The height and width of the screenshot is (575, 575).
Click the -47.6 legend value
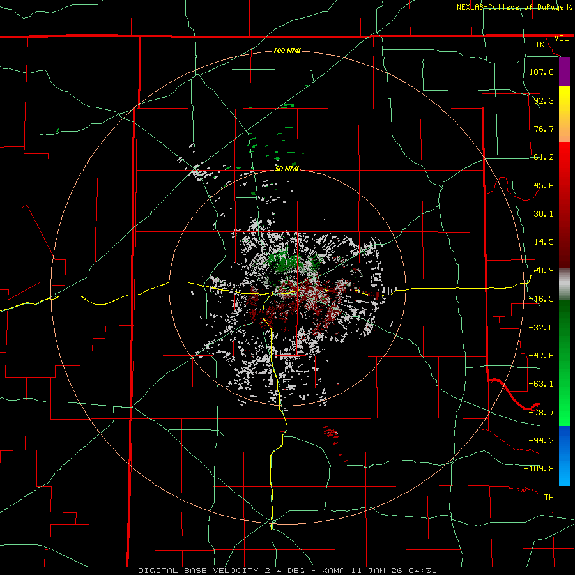click(541, 356)
